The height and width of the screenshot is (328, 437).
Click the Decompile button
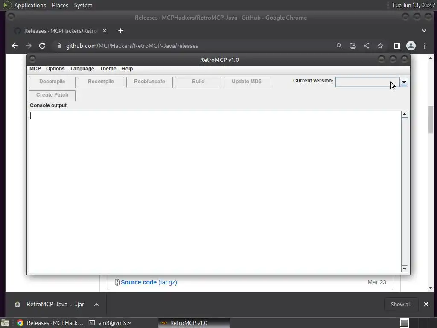click(x=52, y=82)
